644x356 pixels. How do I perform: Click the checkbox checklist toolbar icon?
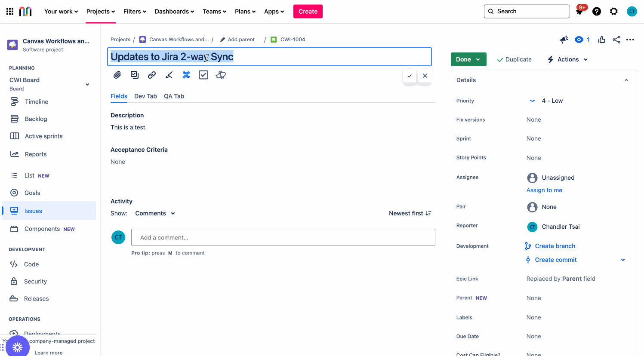coord(203,75)
